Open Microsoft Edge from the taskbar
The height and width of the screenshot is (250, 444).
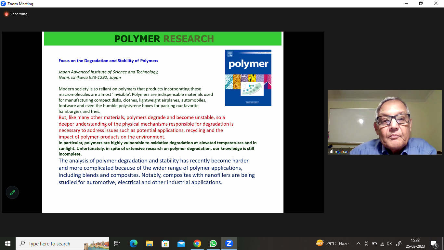[133, 243]
